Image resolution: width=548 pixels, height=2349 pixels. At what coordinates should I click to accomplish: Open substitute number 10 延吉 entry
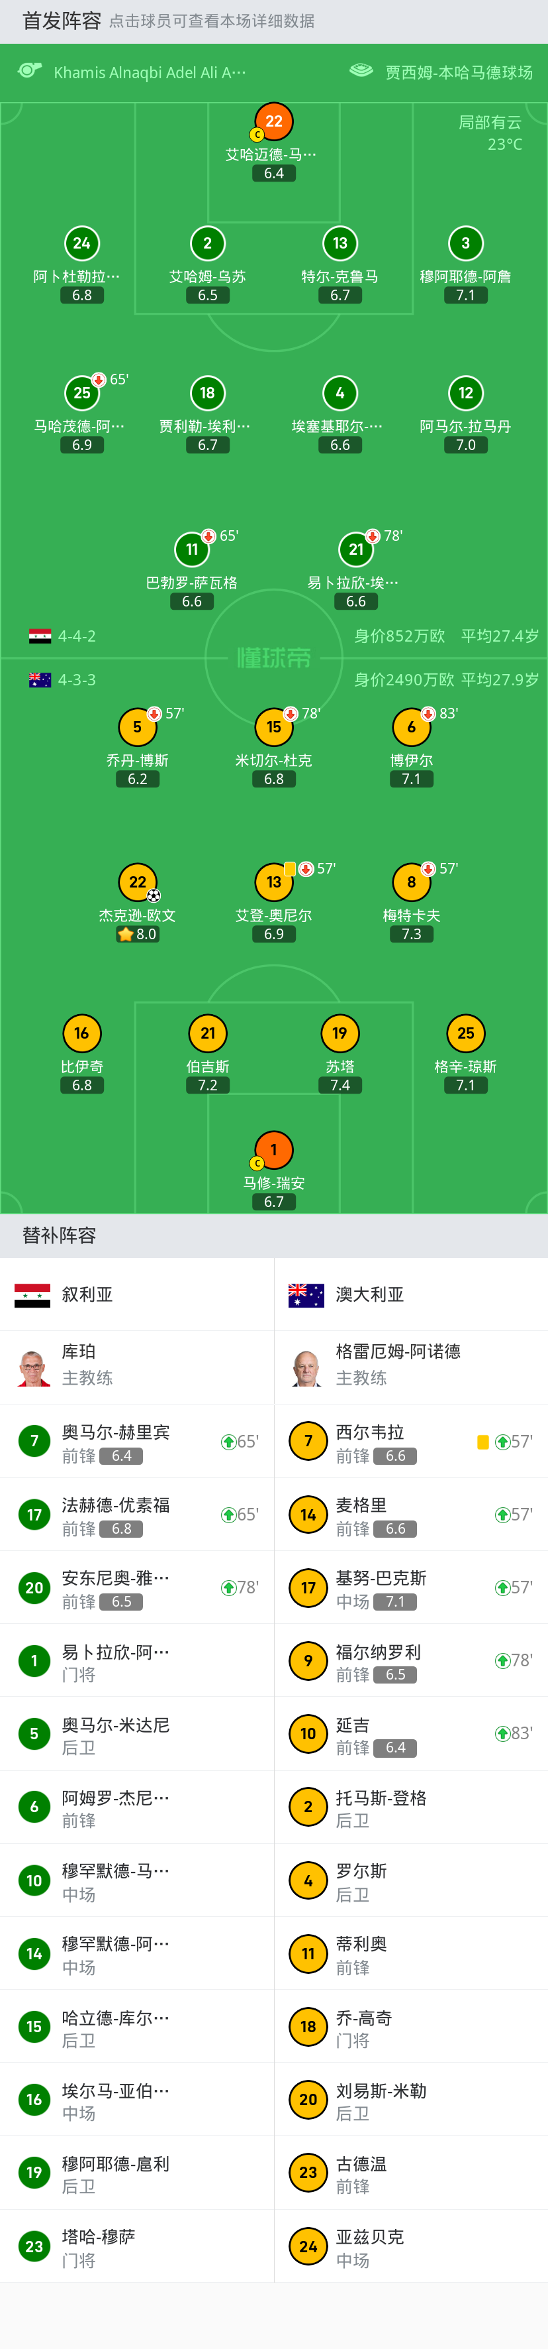(410, 1733)
